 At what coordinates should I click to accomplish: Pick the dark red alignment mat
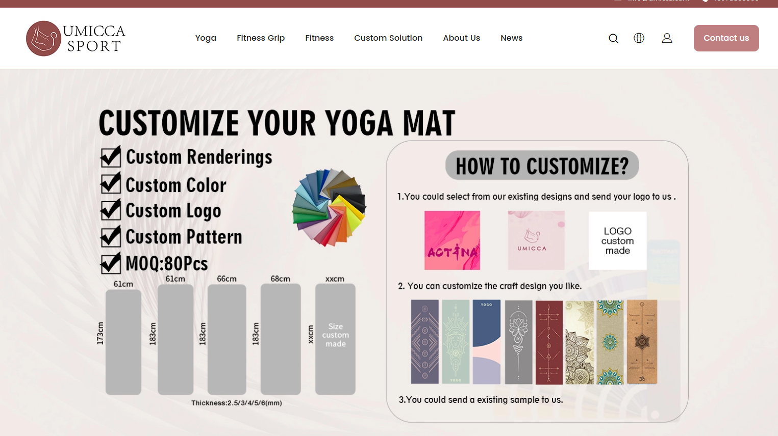coord(549,342)
